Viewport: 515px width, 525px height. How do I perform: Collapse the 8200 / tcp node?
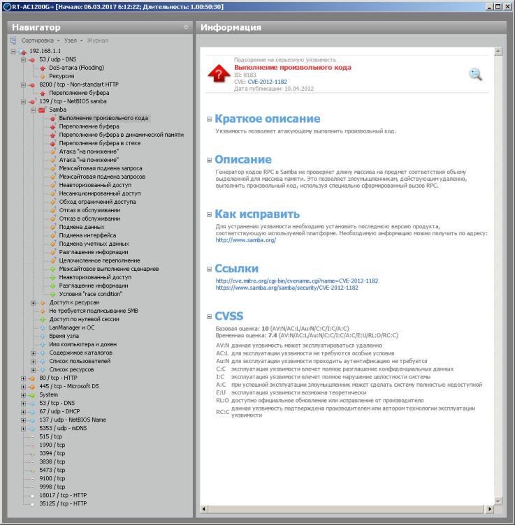click(x=24, y=84)
